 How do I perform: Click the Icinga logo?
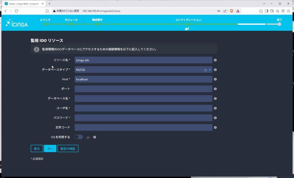17,23
